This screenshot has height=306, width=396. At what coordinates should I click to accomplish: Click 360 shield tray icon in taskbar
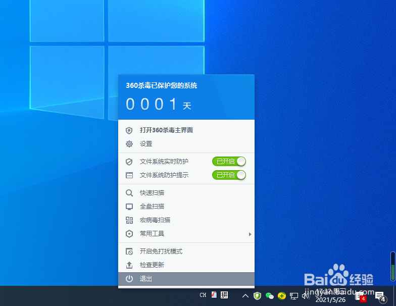(257, 296)
